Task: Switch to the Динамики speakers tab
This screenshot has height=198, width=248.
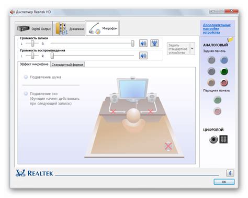Action: point(69,28)
